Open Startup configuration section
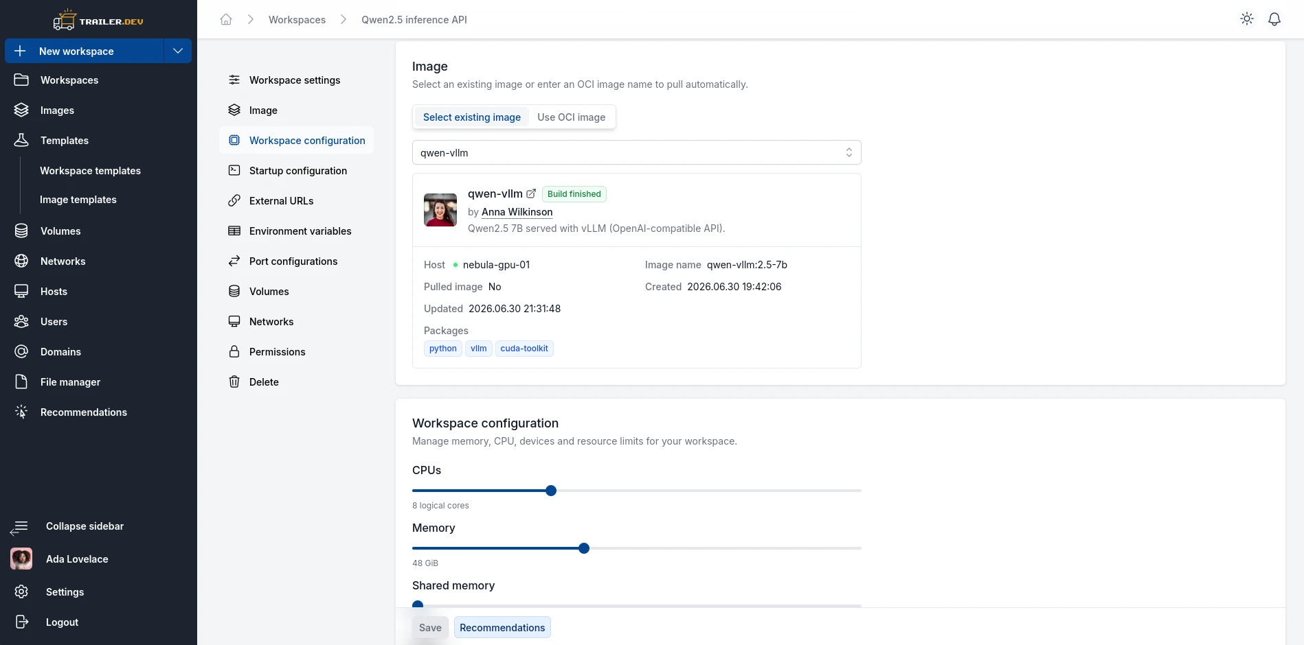The image size is (1304, 645). (296, 171)
